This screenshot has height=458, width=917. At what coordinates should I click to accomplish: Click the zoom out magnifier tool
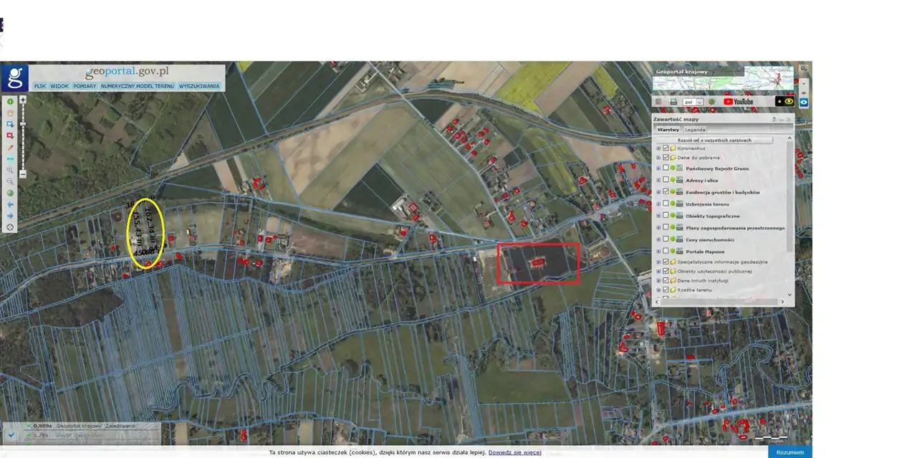click(10, 182)
